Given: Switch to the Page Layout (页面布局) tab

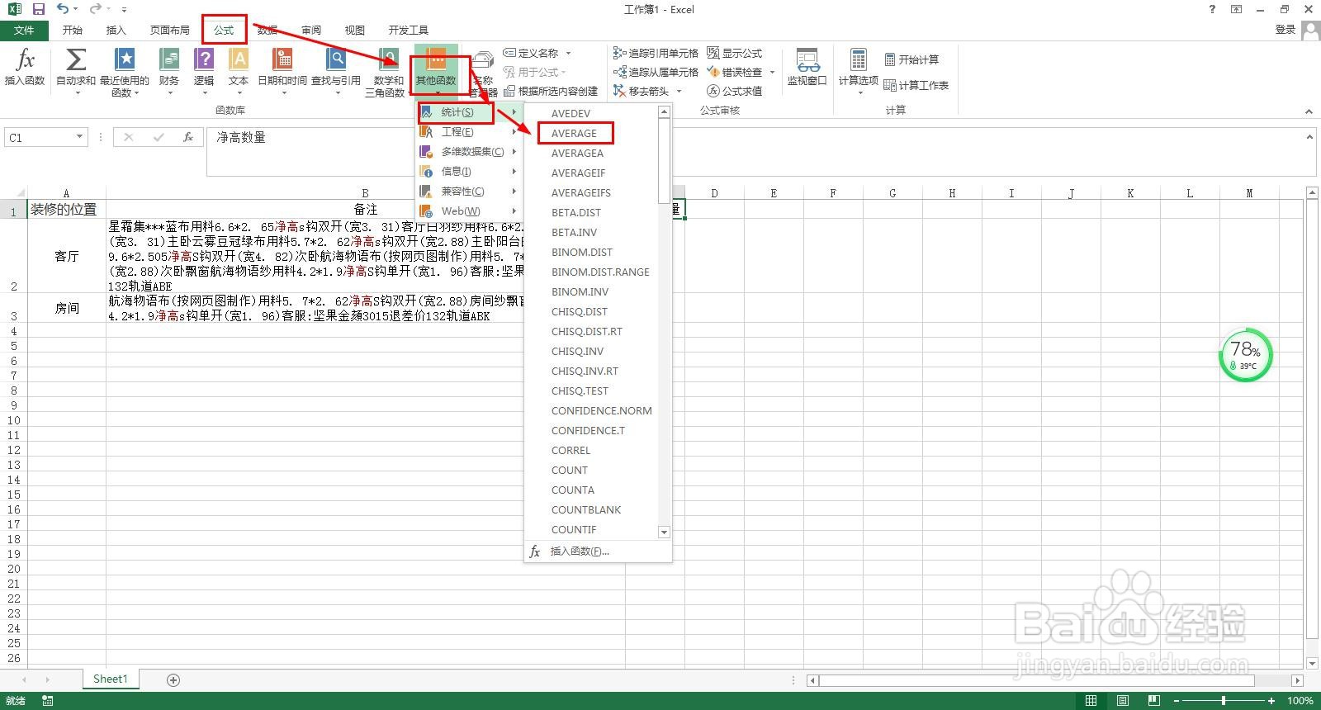Looking at the screenshot, I should pyautogui.click(x=169, y=30).
